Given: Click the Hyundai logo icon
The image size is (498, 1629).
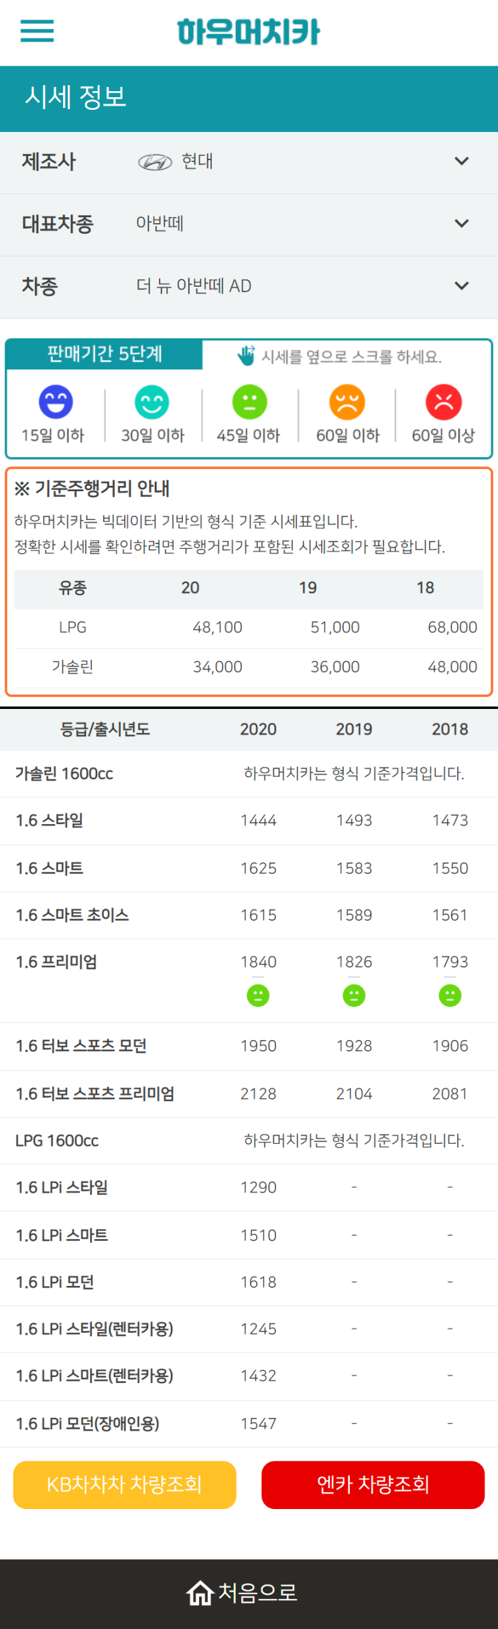Looking at the screenshot, I should point(155,162).
